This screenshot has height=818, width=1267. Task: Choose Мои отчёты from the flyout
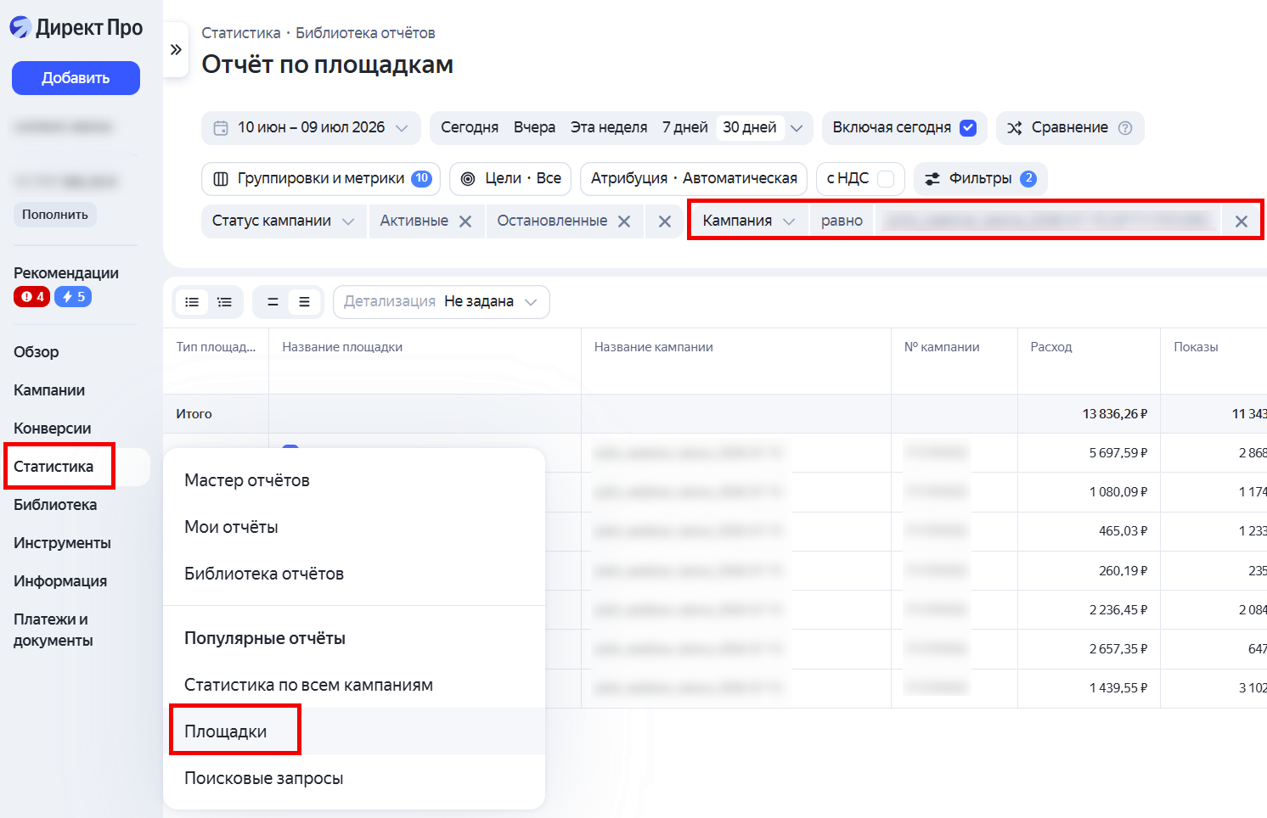[354, 527]
